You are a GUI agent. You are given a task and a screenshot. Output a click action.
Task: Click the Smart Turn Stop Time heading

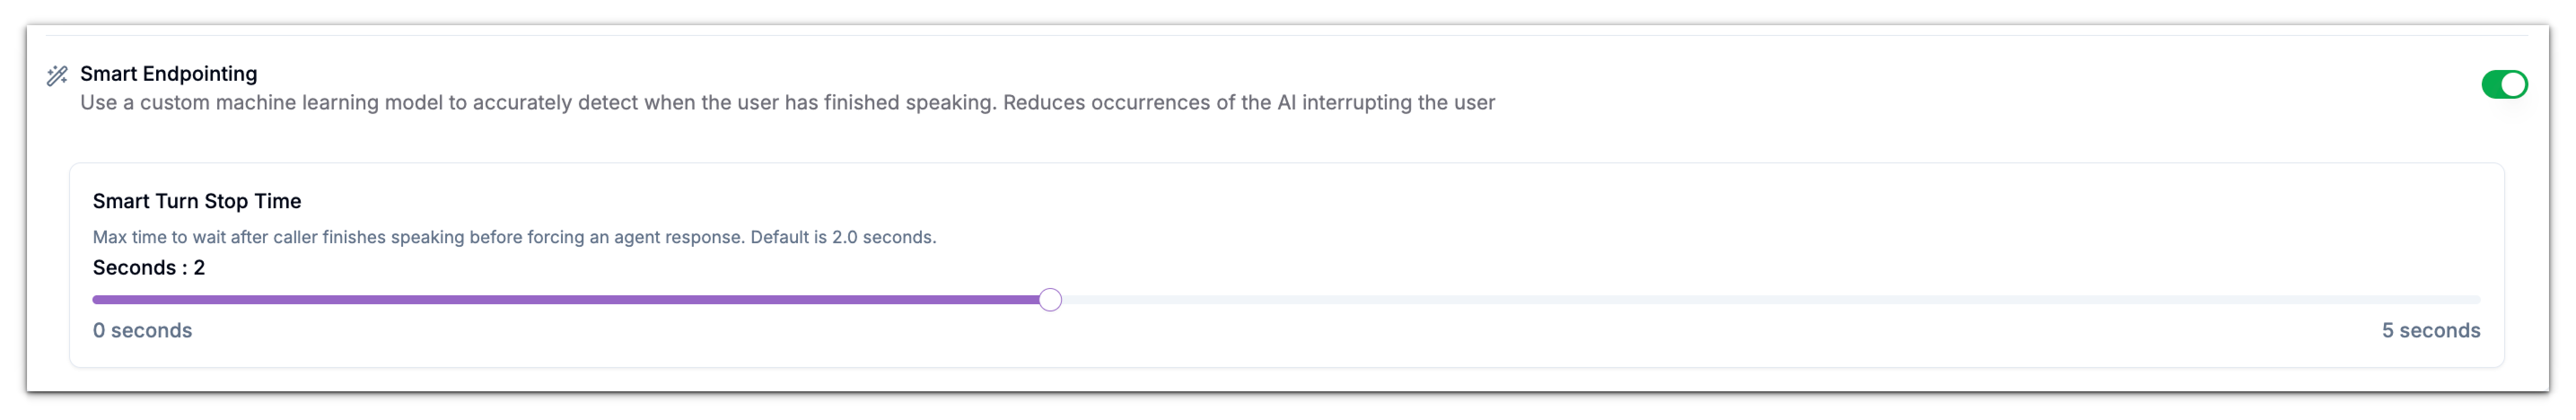[196, 201]
